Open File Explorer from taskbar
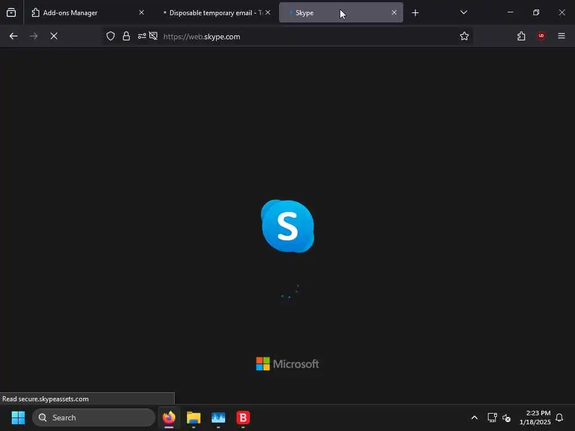 (x=194, y=418)
